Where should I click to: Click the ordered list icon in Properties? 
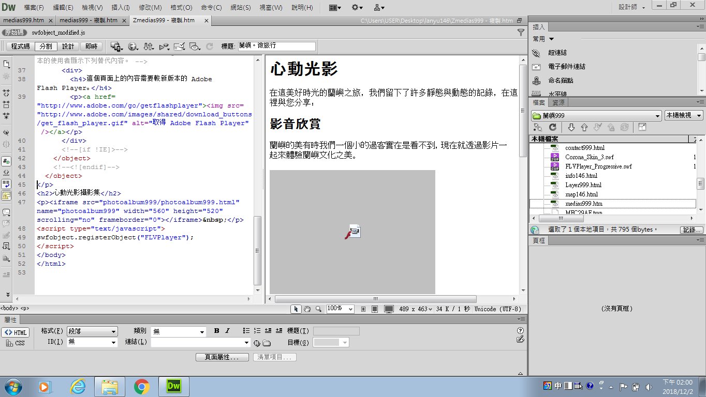tap(257, 331)
